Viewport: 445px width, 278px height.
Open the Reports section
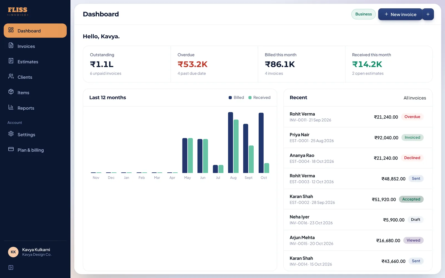[x=35, y=108]
